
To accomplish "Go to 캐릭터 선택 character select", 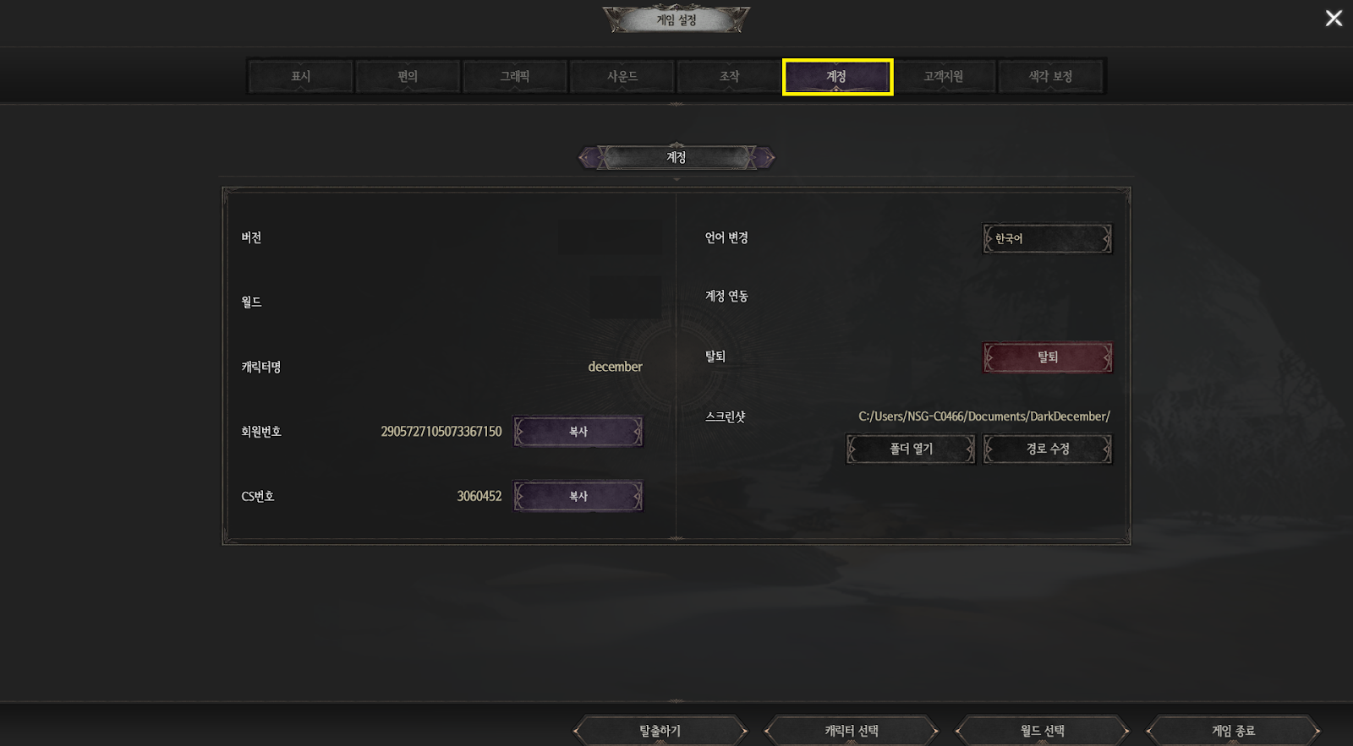I will (x=852, y=731).
